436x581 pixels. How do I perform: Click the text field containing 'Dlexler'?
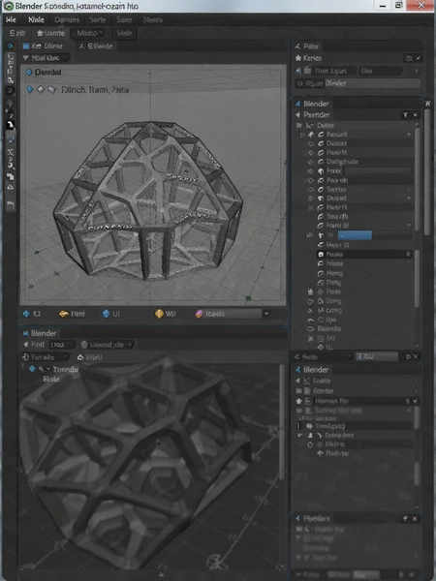pos(373,83)
